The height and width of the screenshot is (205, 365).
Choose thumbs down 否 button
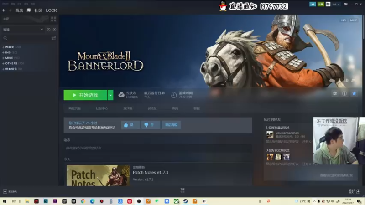point(151,125)
